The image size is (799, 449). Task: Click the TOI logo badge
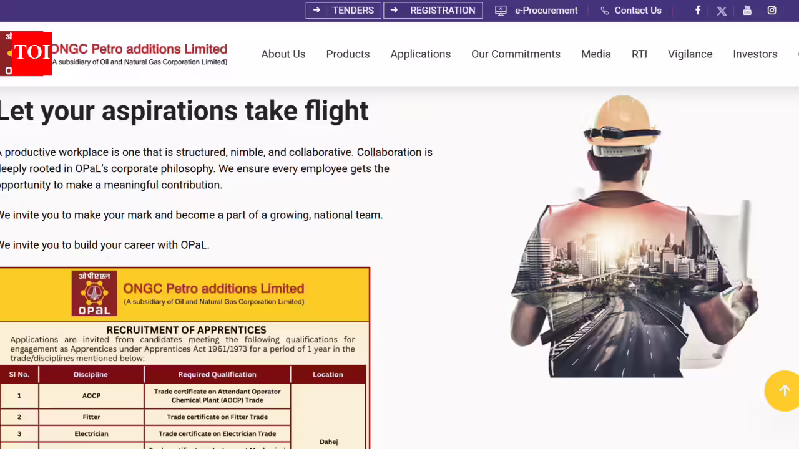coord(31,54)
